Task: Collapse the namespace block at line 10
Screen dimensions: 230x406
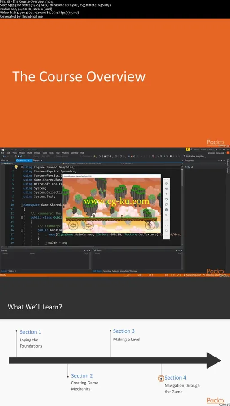Action: (x=22, y=205)
